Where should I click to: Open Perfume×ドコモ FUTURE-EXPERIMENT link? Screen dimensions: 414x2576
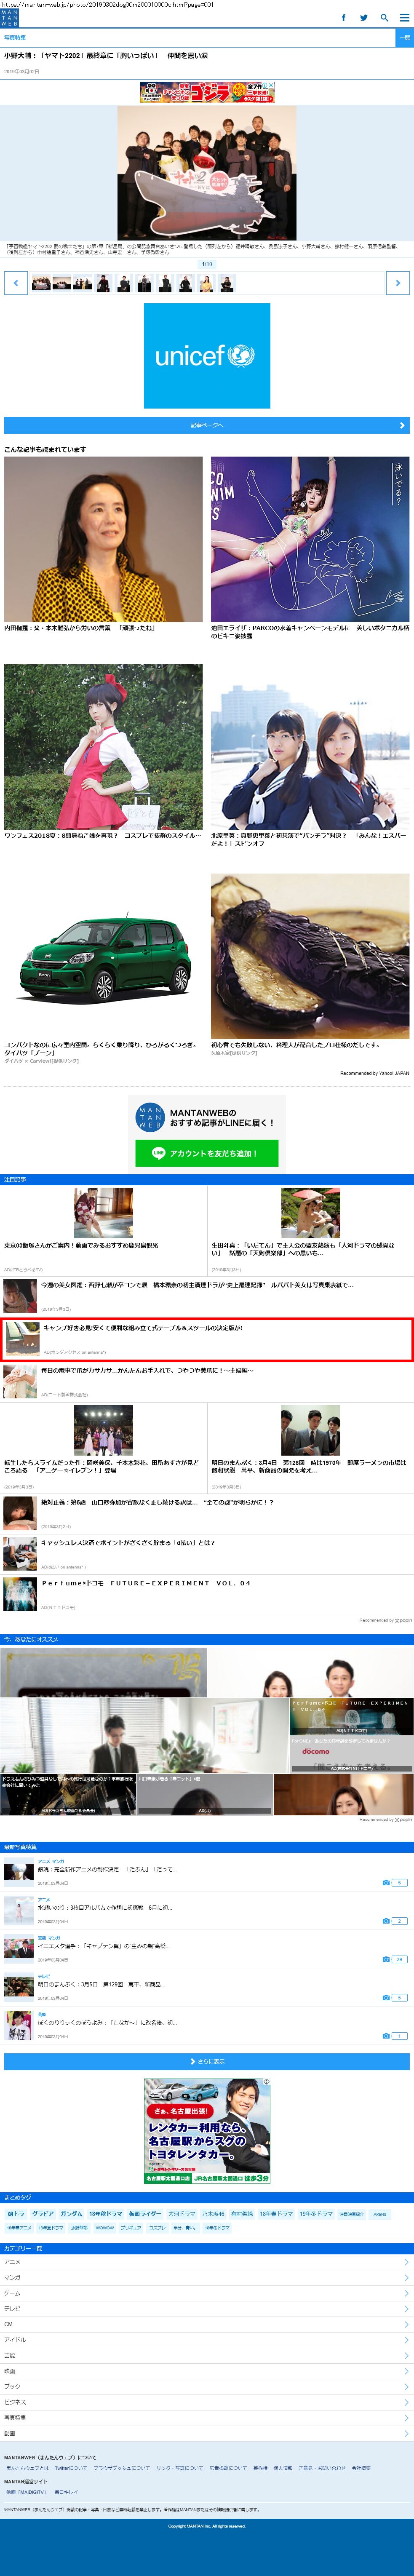pos(146,1583)
